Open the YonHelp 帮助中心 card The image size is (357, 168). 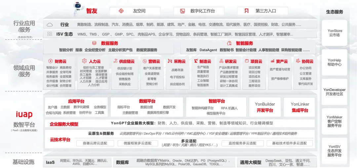[x=335, y=63]
